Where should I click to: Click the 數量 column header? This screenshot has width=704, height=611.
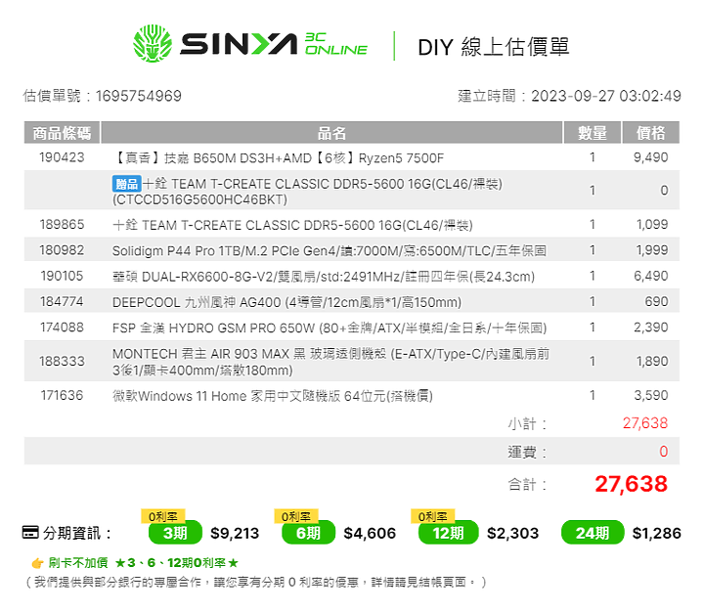coord(593,133)
